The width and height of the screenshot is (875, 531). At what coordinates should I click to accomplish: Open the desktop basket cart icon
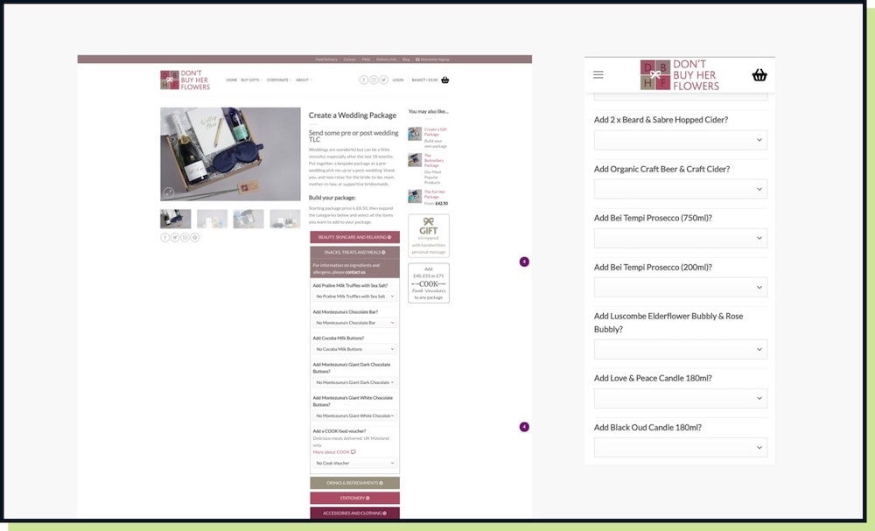coord(444,80)
